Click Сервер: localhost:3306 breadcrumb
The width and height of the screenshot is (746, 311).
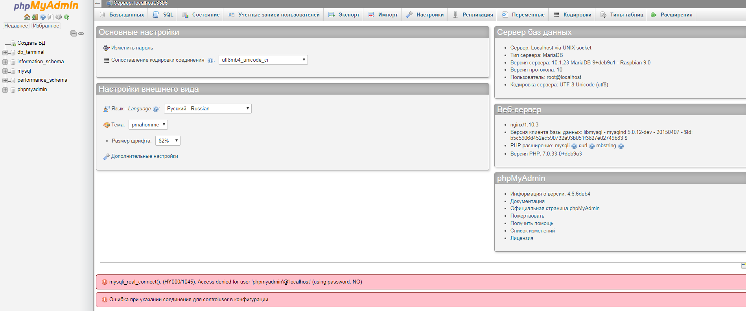pos(140,3)
